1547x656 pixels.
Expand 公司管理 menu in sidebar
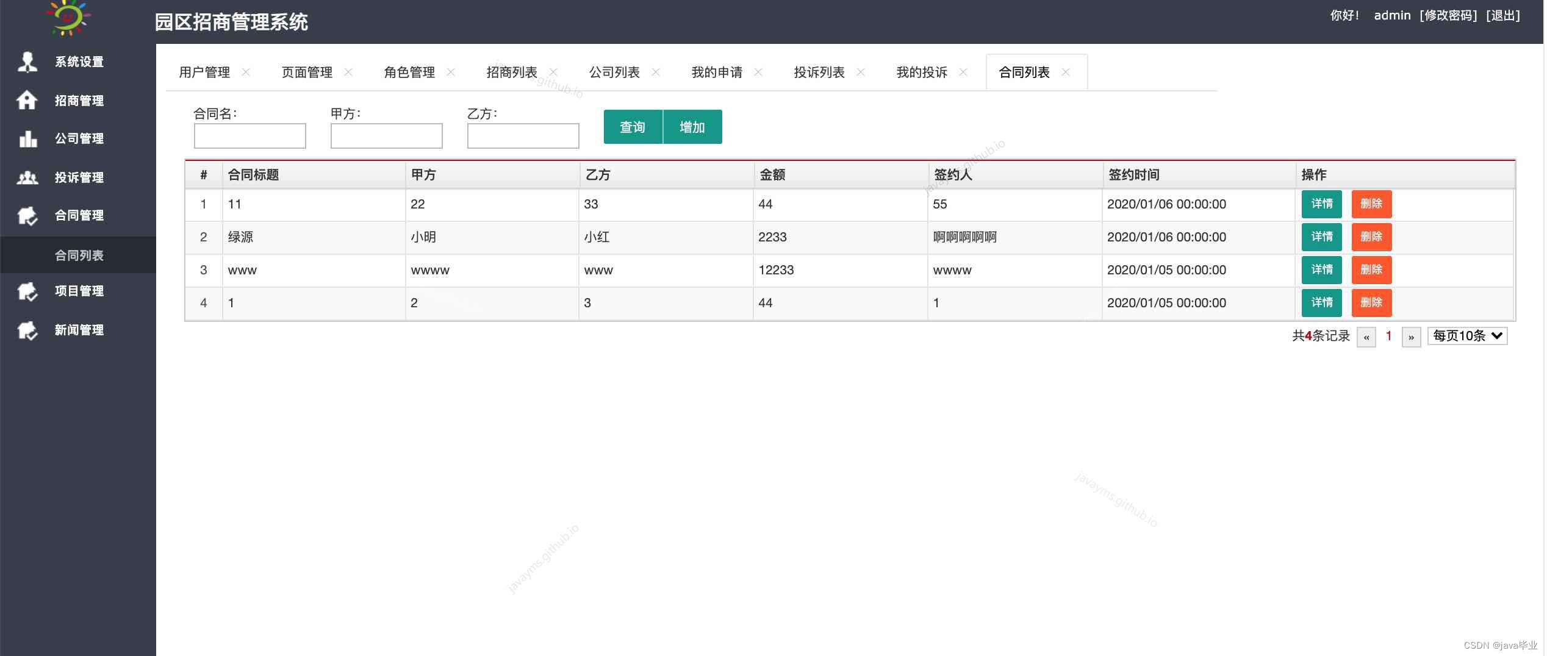(78, 138)
